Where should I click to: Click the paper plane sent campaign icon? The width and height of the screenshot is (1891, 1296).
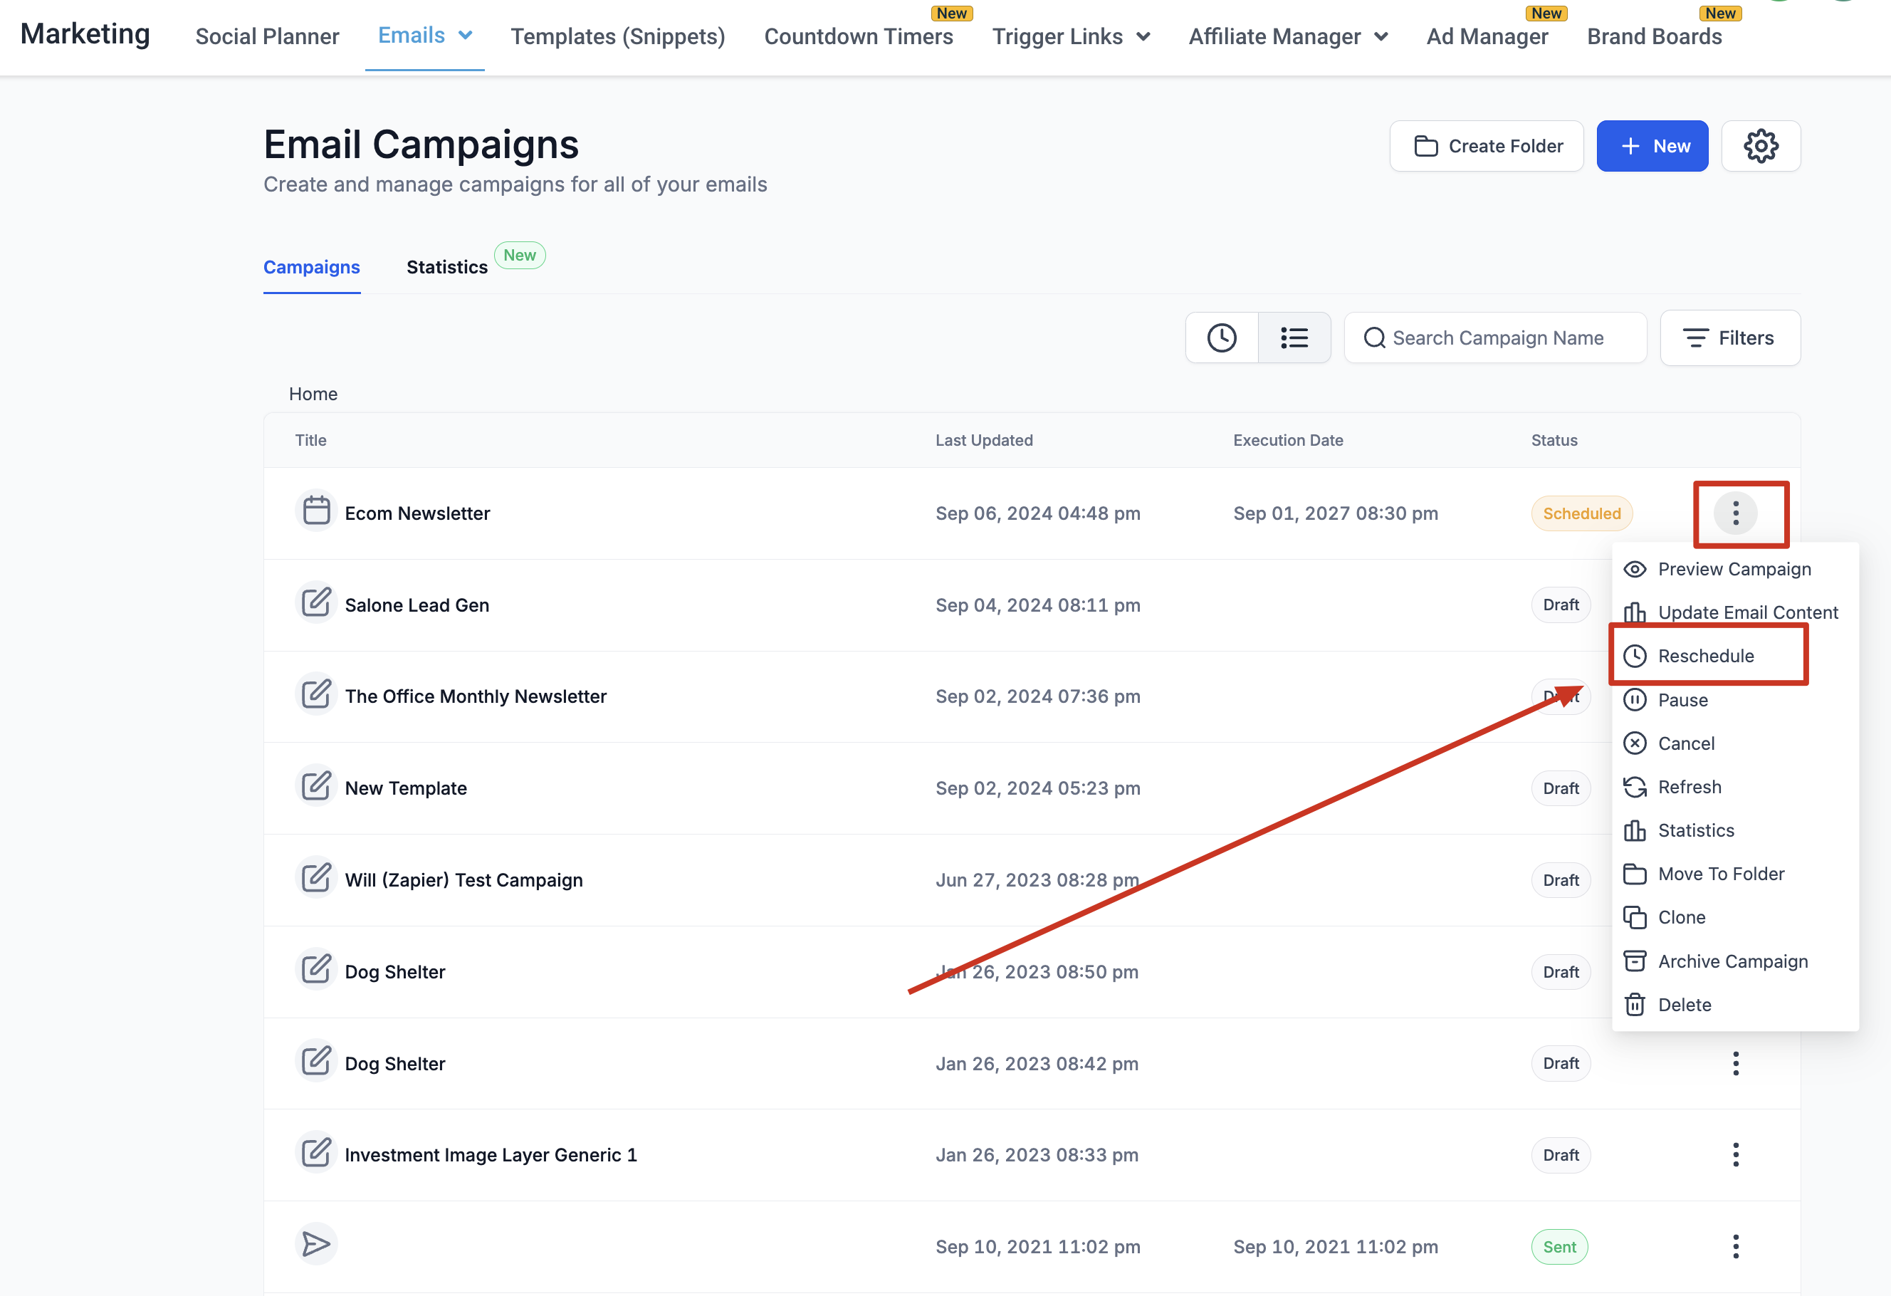point(315,1244)
